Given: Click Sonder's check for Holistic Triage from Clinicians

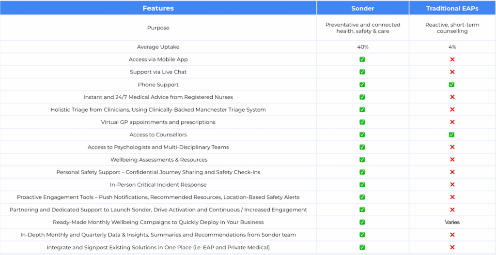Looking at the screenshot, I should 362,109.
